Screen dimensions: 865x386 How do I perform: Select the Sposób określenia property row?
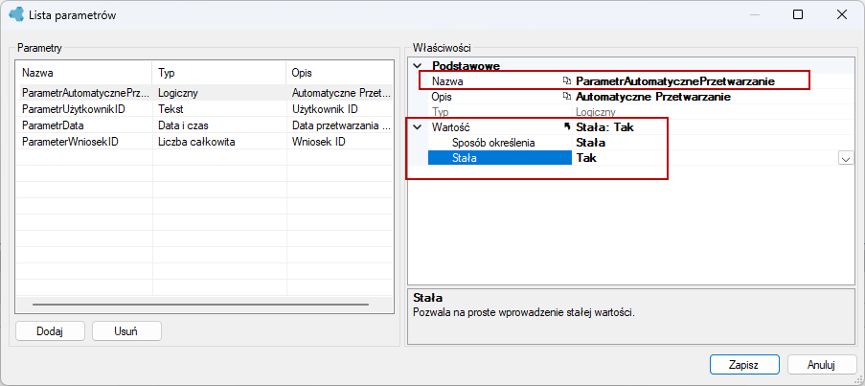[x=641, y=143]
